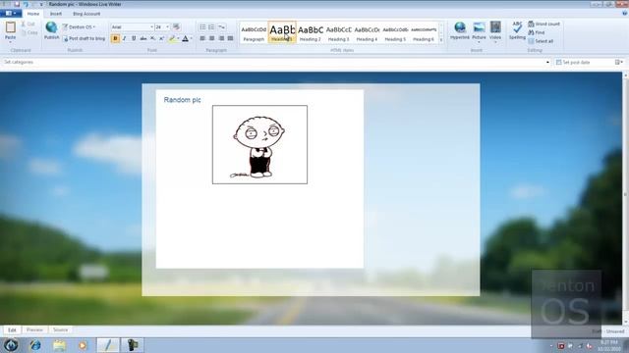Align text left
The height and width of the screenshot is (353, 629).
point(202,38)
